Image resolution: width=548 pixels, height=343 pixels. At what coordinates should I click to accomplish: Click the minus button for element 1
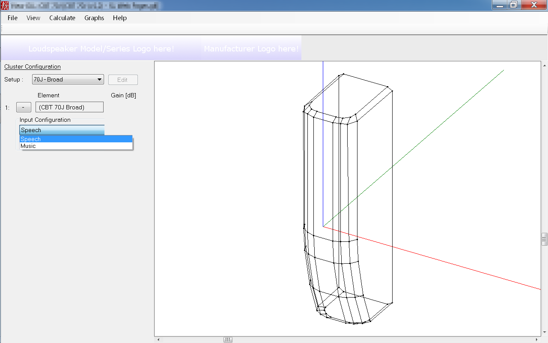point(24,107)
